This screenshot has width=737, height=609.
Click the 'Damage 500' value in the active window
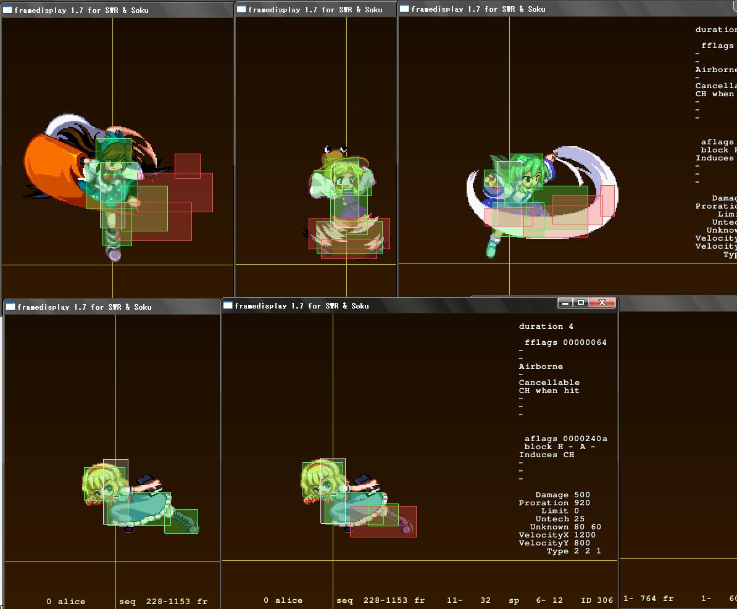(x=562, y=495)
